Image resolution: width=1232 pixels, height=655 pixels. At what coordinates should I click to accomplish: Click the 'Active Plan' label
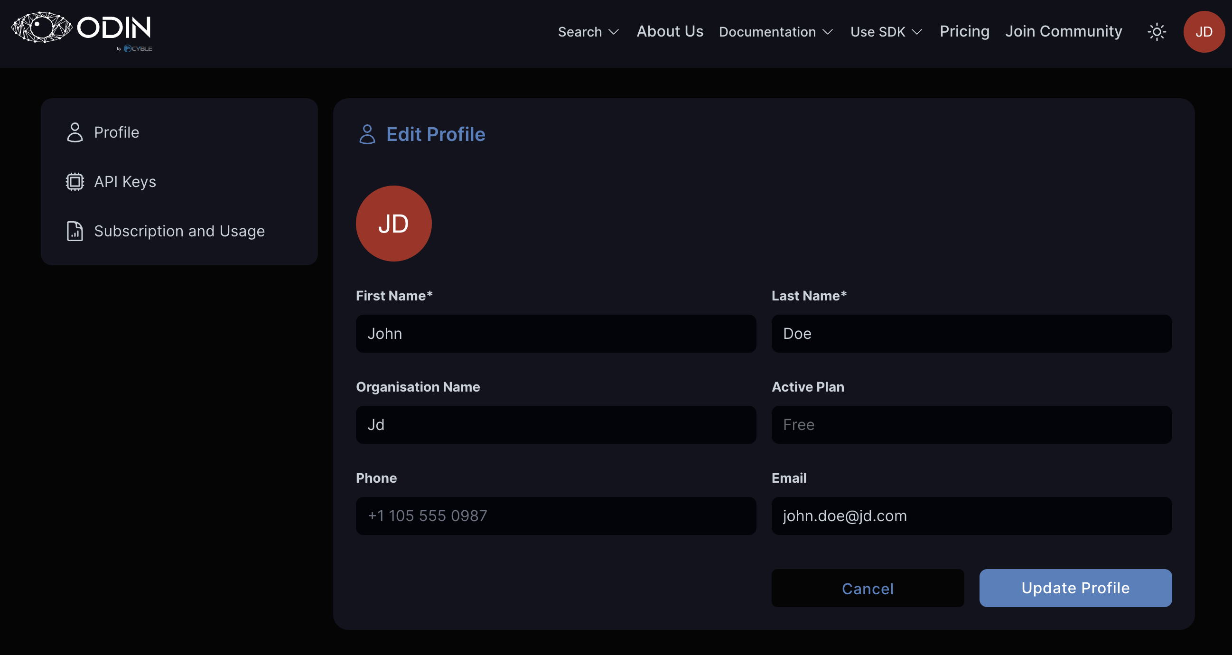point(808,386)
